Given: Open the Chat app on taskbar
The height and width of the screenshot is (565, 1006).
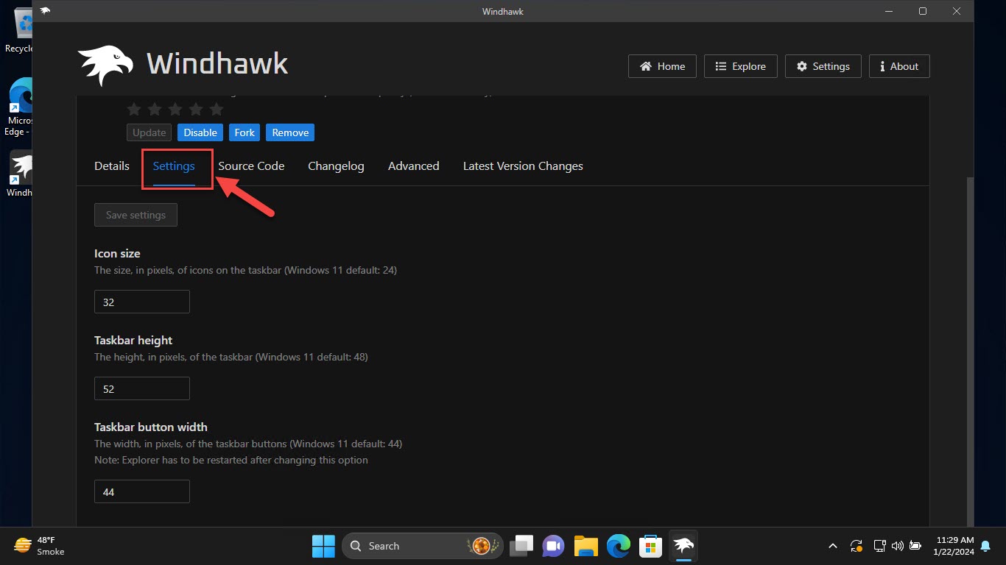Looking at the screenshot, I should pyautogui.click(x=553, y=546).
